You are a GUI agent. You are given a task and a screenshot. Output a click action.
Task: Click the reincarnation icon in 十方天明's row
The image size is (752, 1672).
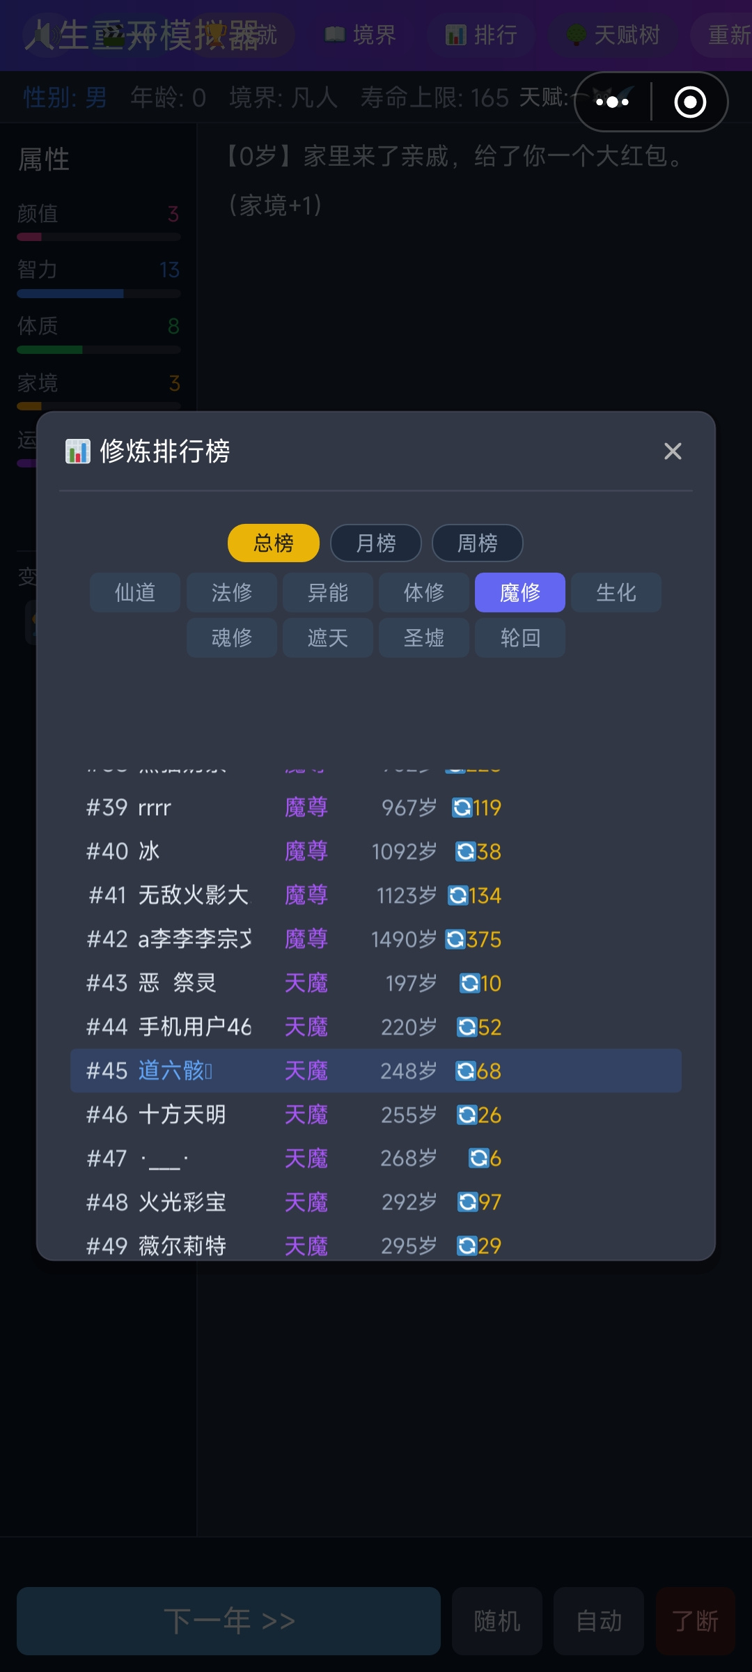tap(466, 1115)
